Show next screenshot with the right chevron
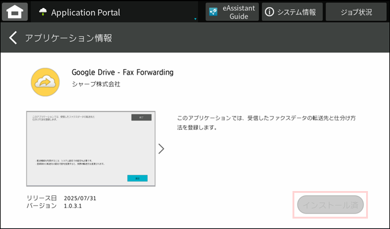This screenshot has width=390, height=229. tap(161, 149)
